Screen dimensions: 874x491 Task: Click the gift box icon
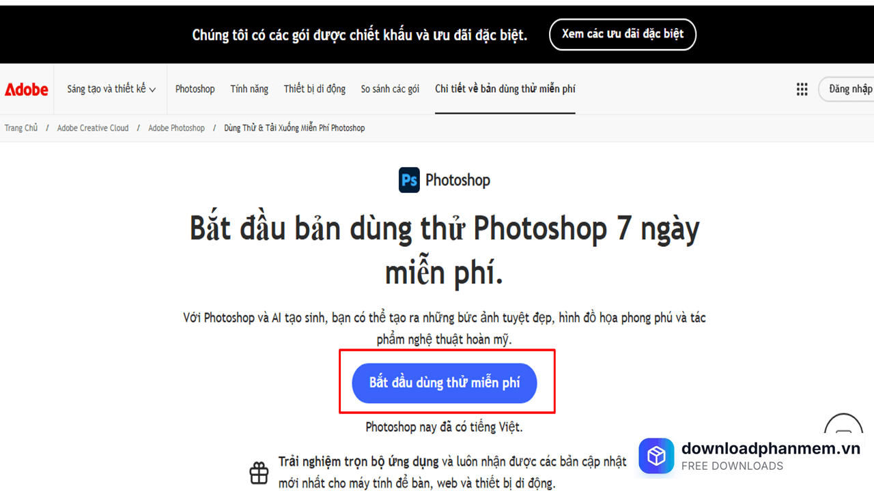coord(259,473)
